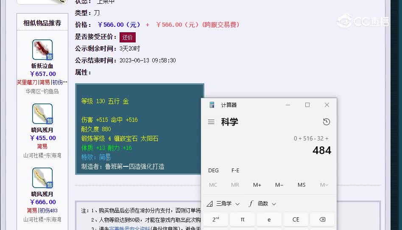
Task: Click the 斩妖泣血 item name link
Action: coord(42,66)
